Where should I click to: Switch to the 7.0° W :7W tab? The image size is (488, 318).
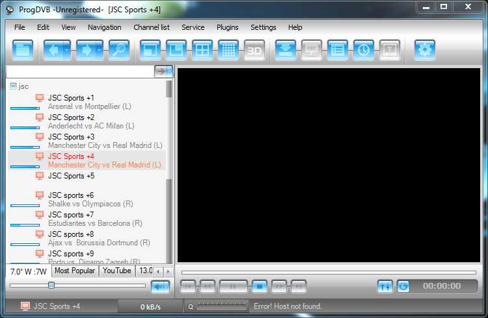point(29,271)
